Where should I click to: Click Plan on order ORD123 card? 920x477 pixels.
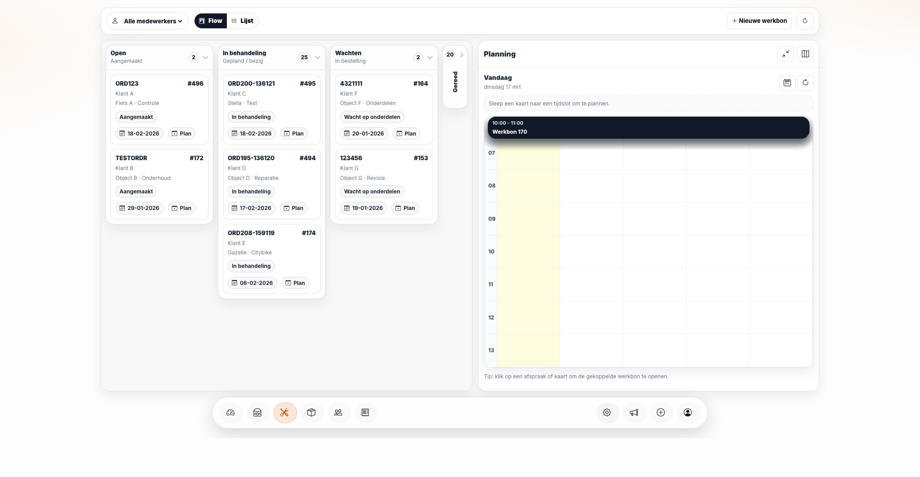(x=181, y=133)
